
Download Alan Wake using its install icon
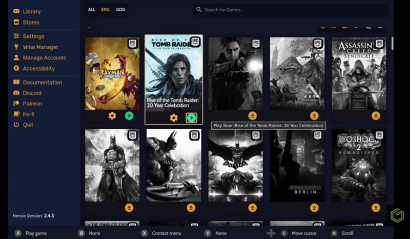point(253,116)
